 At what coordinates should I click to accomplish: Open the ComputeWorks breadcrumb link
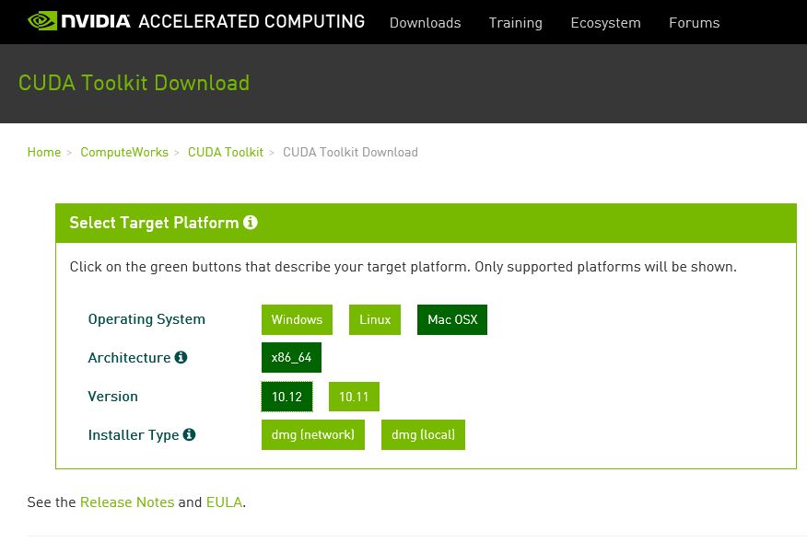click(124, 152)
